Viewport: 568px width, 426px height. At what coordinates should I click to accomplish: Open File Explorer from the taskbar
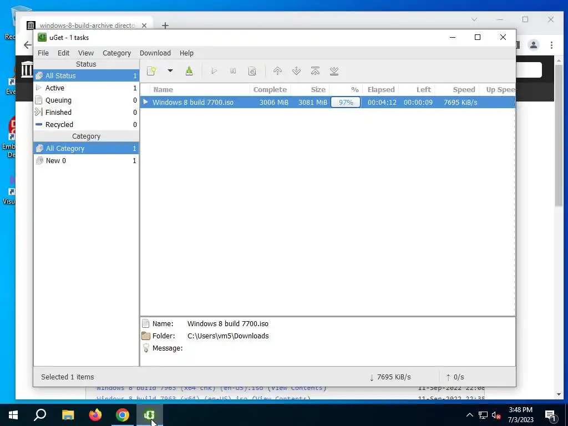[x=68, y=415]
